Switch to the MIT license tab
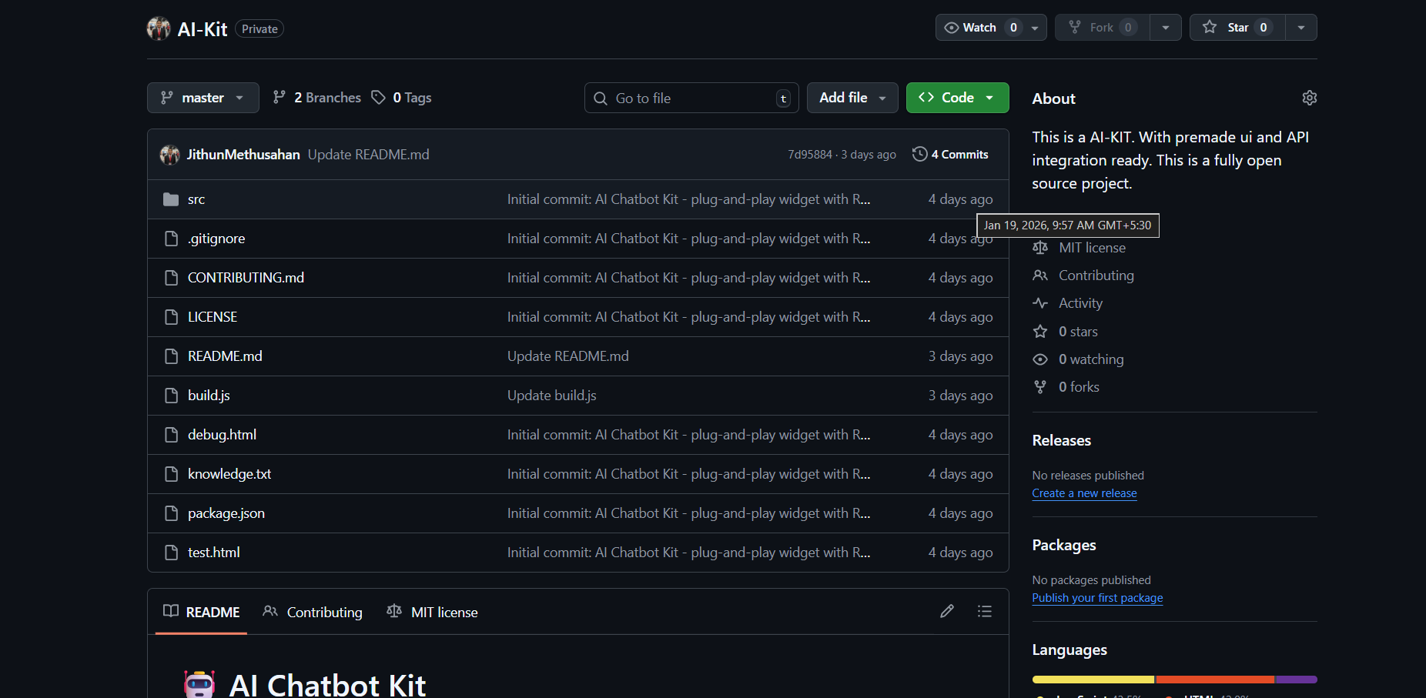1426x698 pixels. point(432,612)
